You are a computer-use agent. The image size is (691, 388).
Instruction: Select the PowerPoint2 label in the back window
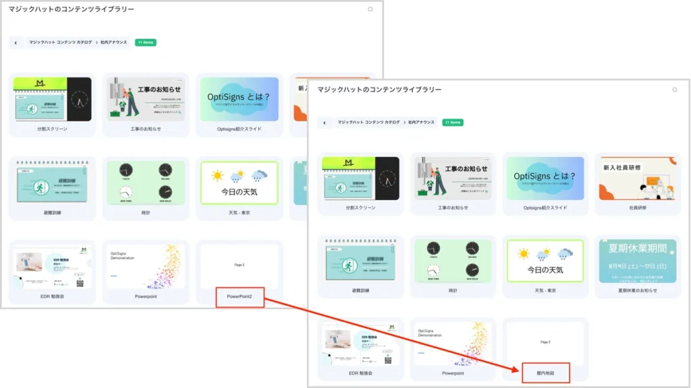tap(240, 296)
